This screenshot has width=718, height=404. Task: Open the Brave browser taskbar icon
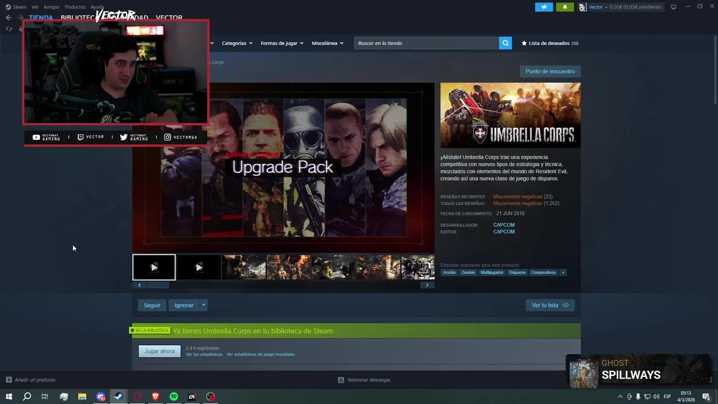coord(155,397)
